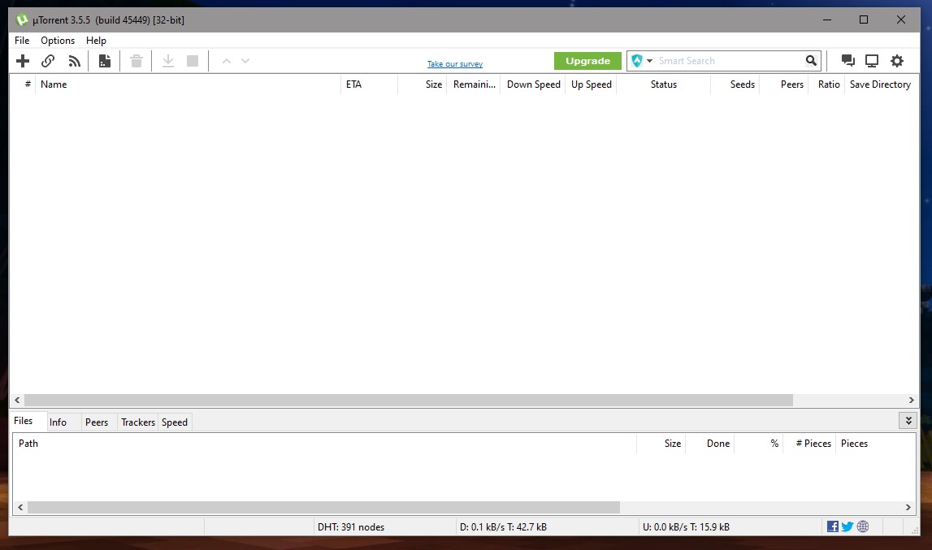Click the Pieces column header in Files pane
The height and width of the screenshot is (550, 932).
pyautogui.click(x=875, y=444)
